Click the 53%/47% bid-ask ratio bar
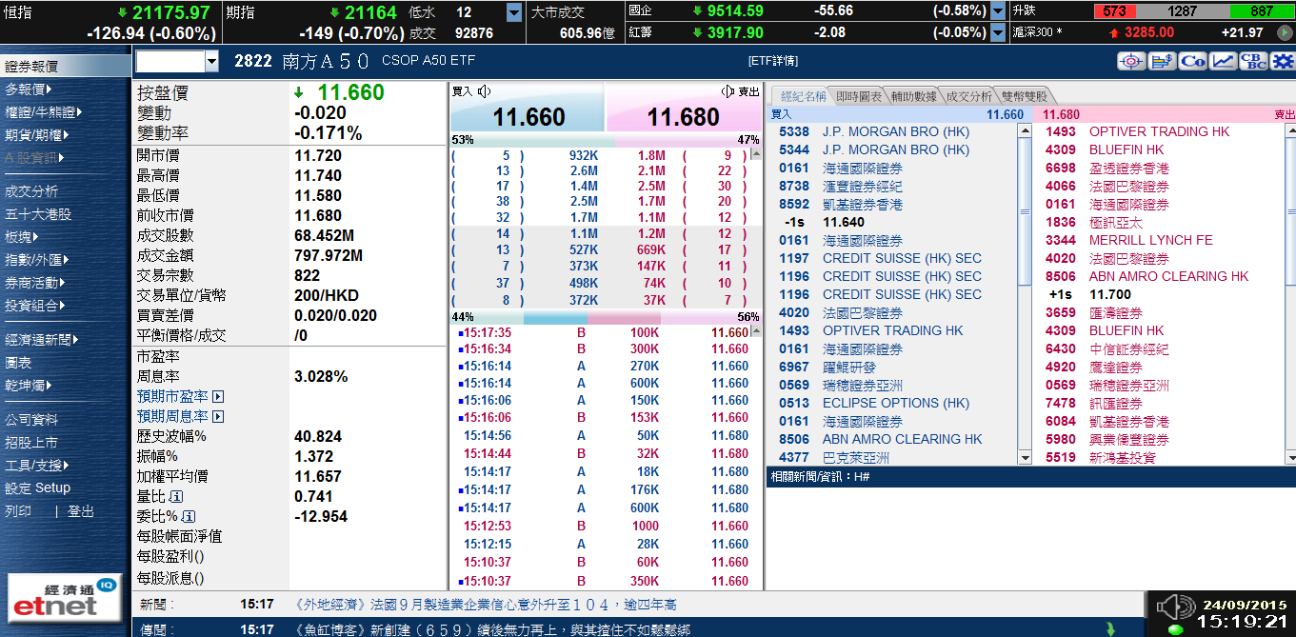This screenshot has width=1296, height=637. [x=606, y=140]
